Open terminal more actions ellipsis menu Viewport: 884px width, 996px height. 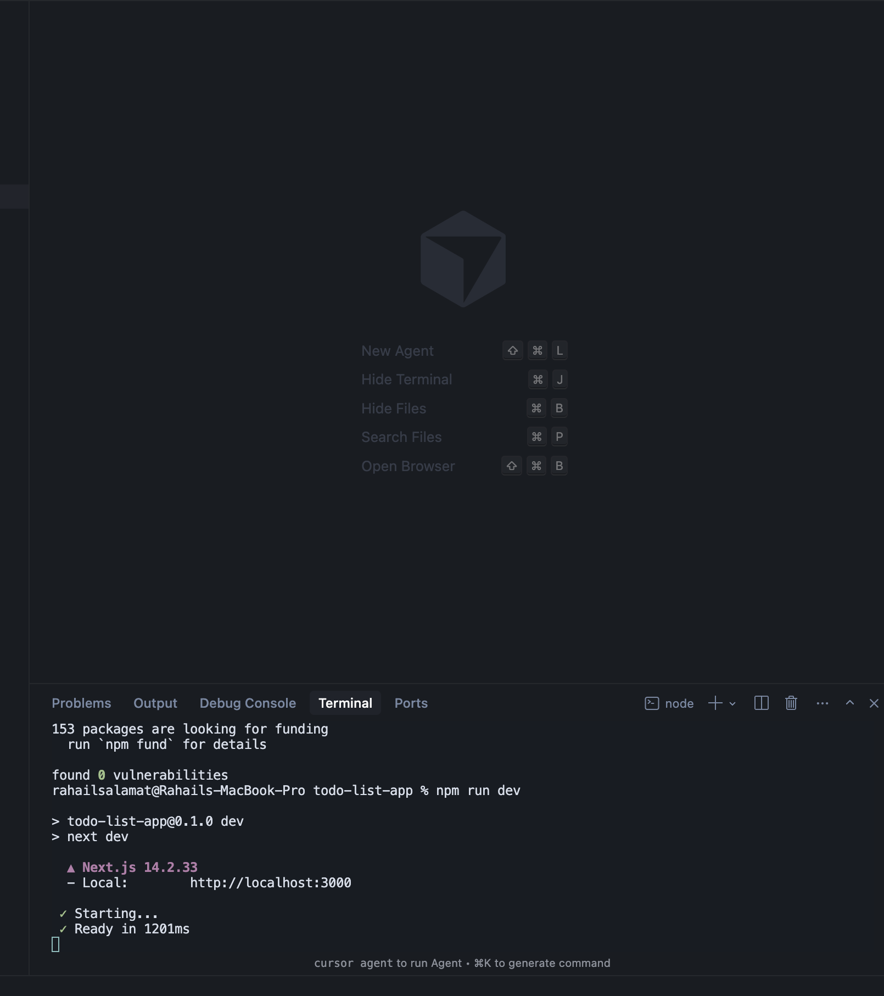(x=823, y=703)
